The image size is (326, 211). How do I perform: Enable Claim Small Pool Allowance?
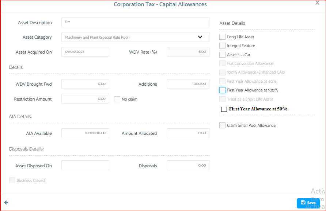(222, 125)
